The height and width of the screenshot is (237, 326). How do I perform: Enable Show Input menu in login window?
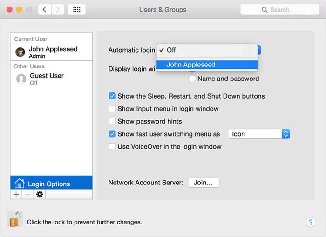[112, 109]
